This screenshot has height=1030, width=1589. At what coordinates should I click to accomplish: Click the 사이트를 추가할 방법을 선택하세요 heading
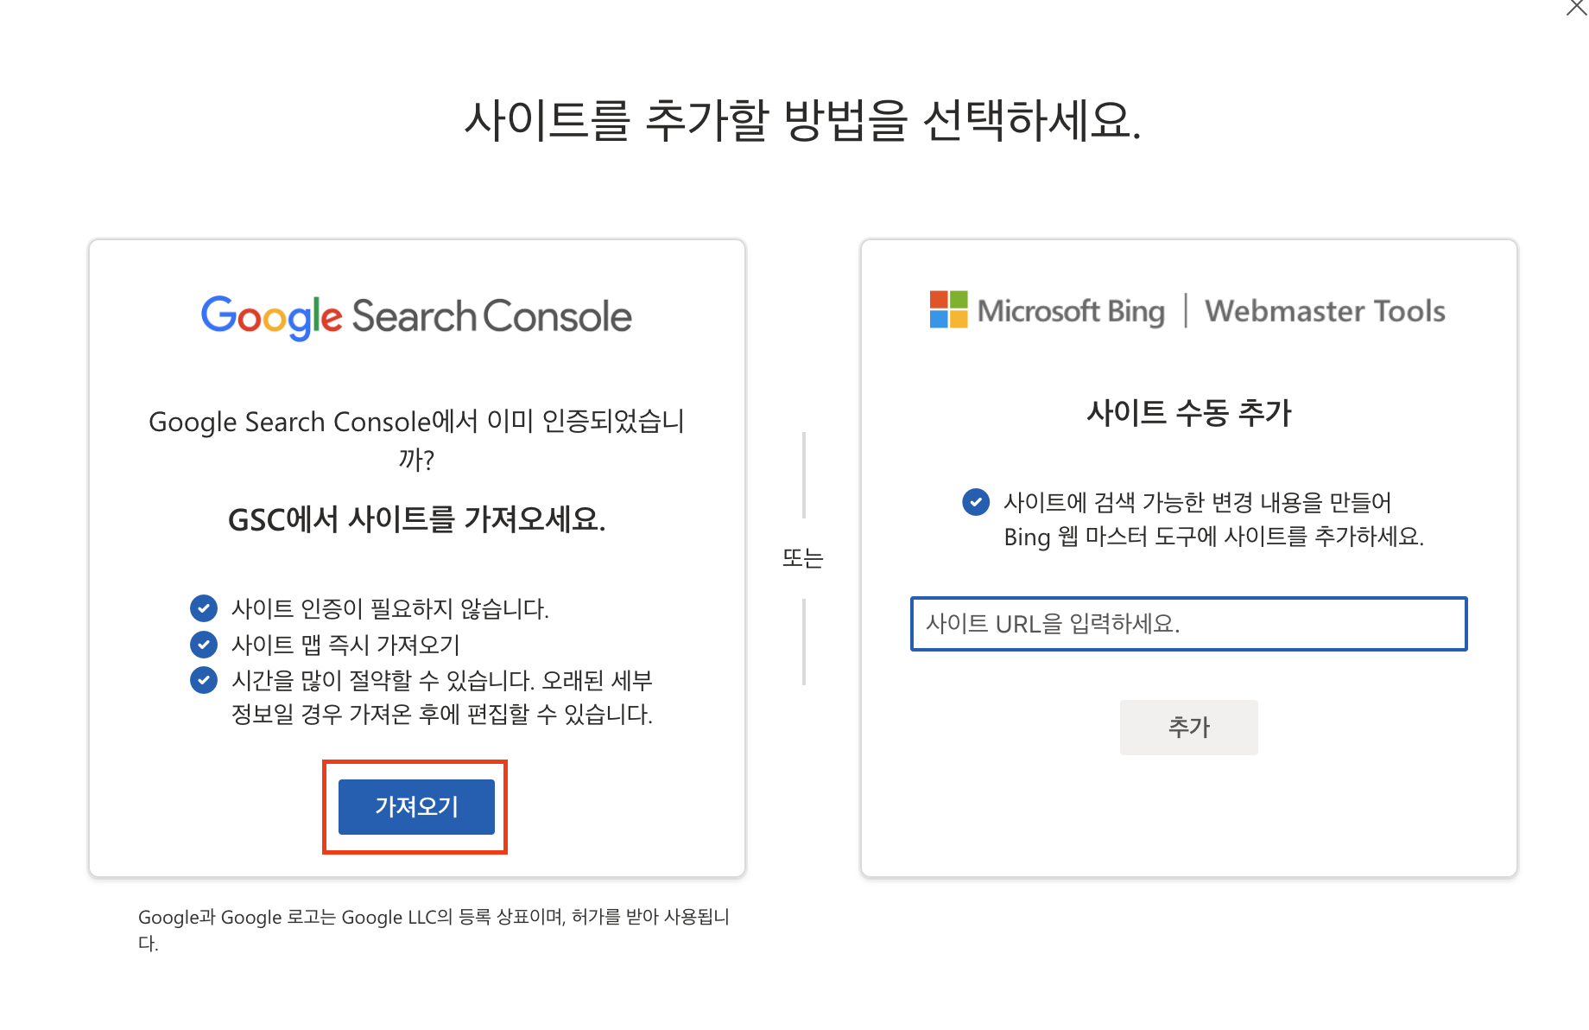pos(802,120)
